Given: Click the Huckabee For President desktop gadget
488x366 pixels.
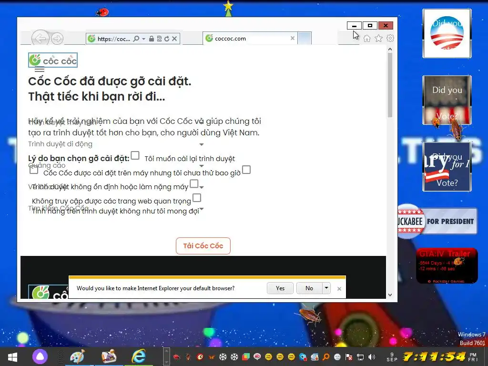Looking at the screenshot, I should coord(437,221).
